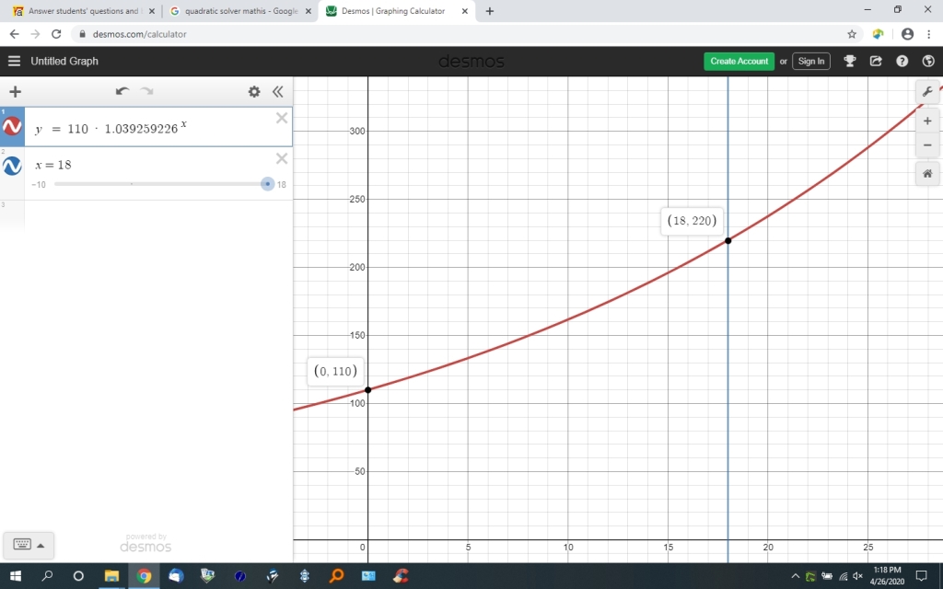Screen dimensions: 943x589
Task: Open graph settings wrench
Action: [x=927, y=92]
